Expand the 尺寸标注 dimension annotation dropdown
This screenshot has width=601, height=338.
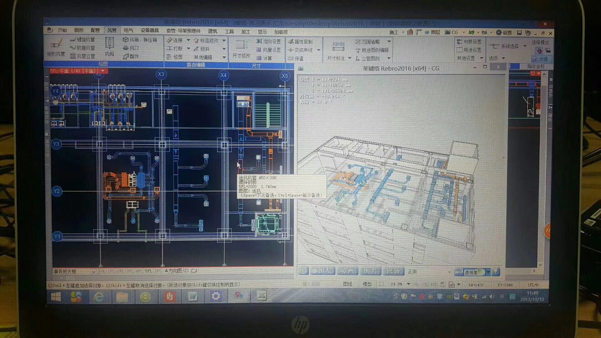point(350,59)
